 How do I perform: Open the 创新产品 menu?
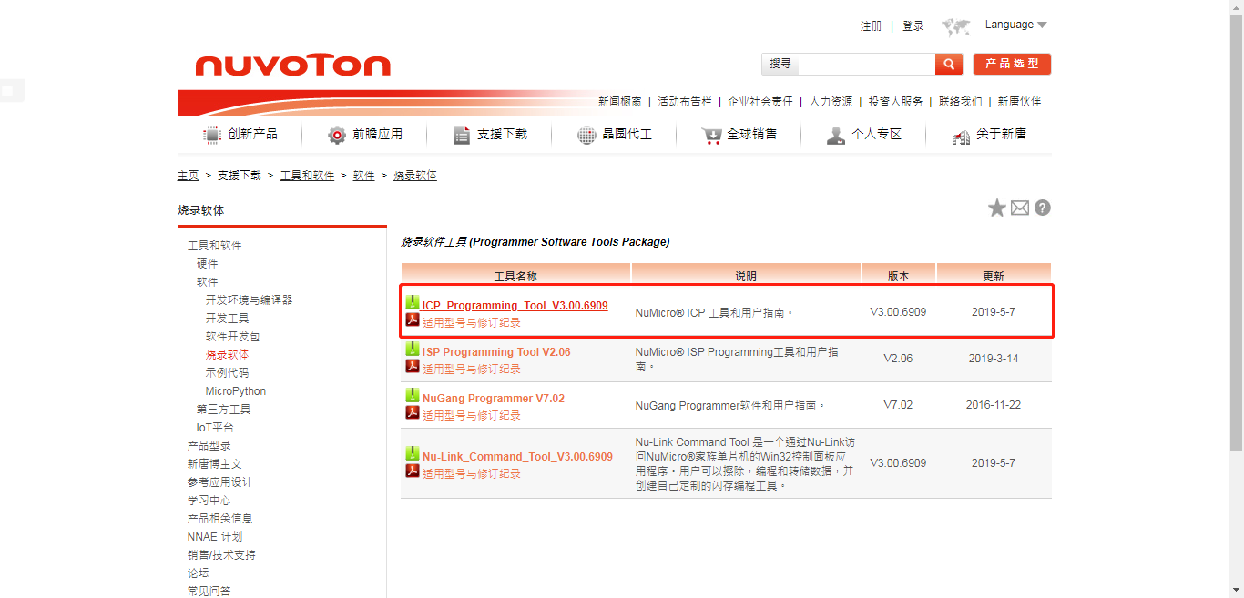(252, 134)
